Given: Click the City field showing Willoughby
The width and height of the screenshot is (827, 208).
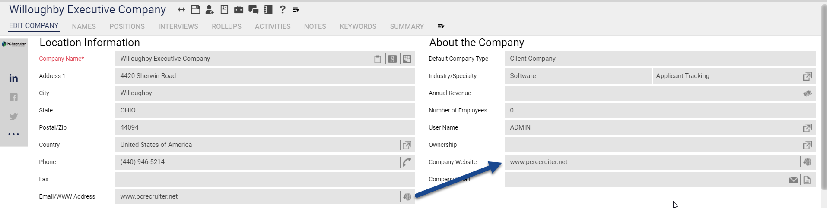Looking at the screenshot, I should [265, 93].
